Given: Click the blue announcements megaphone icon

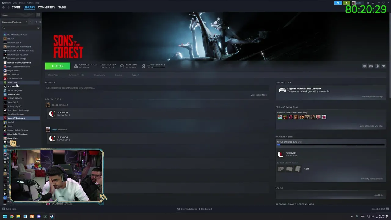Looking at the screenshot, I should pyautogui.click(x=338, y=3).
